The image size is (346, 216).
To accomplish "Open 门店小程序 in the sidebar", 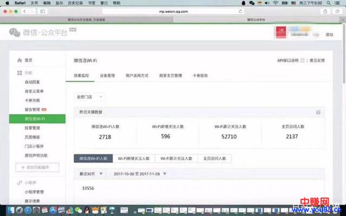I will click(x=34, y=146).
